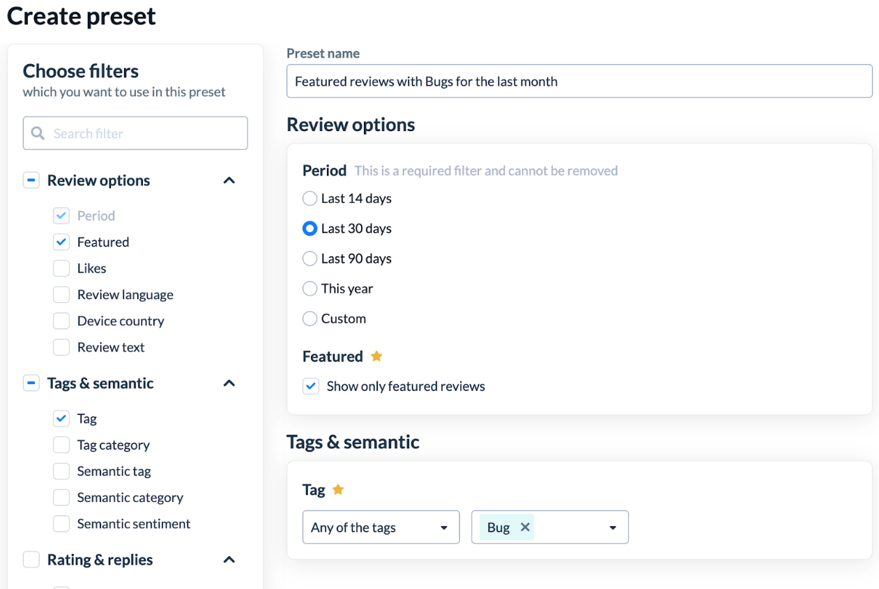The height and width of the screenshot is (589, 879).
Task: Collapse the Tags & semantic filter group
Action: pyautogui.click(x=229, y=383)
